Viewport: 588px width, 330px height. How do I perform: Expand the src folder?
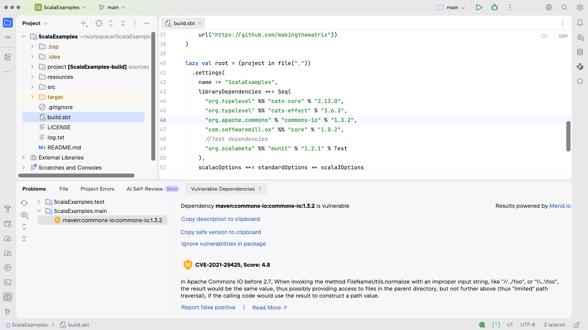pyautogui.click(x=32, y=87)
